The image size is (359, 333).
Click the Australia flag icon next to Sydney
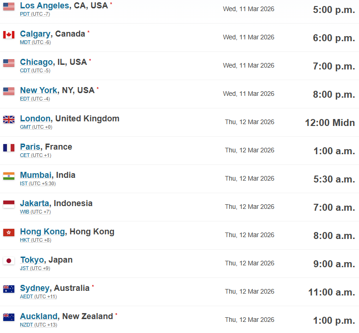click(9, 289)
